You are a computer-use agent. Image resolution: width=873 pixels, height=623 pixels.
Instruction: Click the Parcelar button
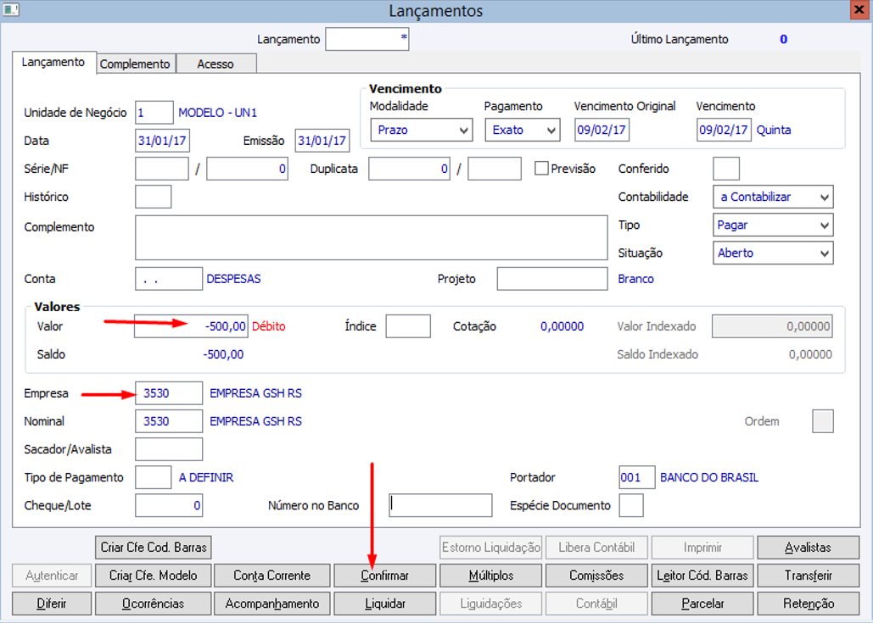[x=702, y=604]
